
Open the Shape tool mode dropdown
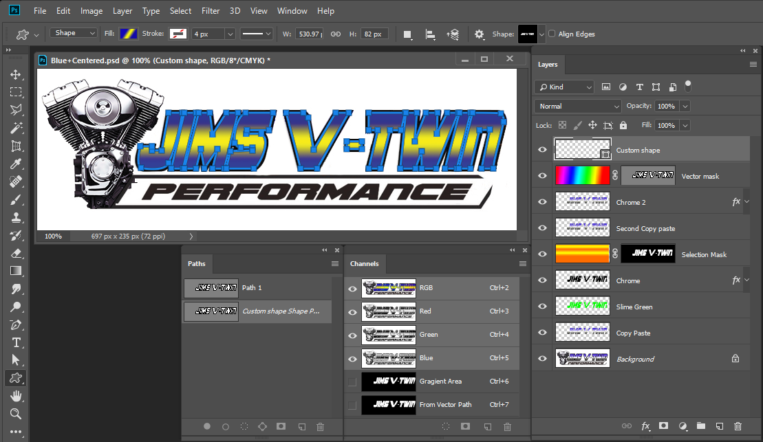click(73, 32)
